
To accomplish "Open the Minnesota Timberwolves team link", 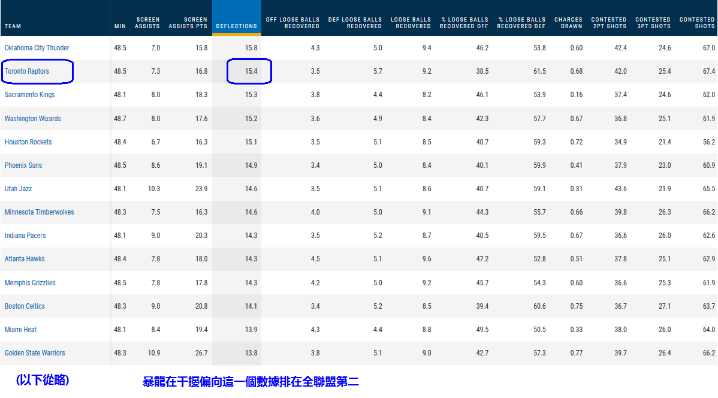I will point(39,212).
